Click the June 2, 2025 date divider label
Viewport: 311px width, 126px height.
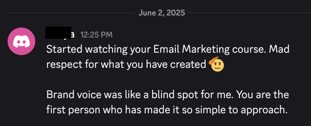tap(162, 13)
